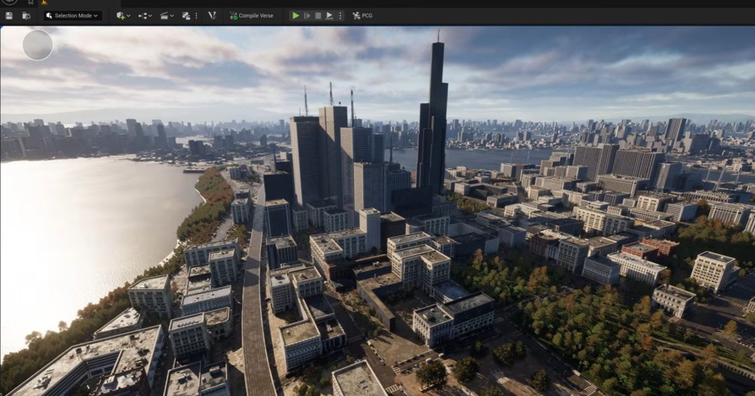Expand the Blueprints dropdown arrow
755x396 pixels.
coord(150,16)
